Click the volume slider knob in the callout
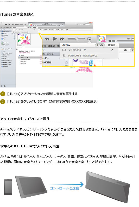The image size is (139, 207). point(77,39)
